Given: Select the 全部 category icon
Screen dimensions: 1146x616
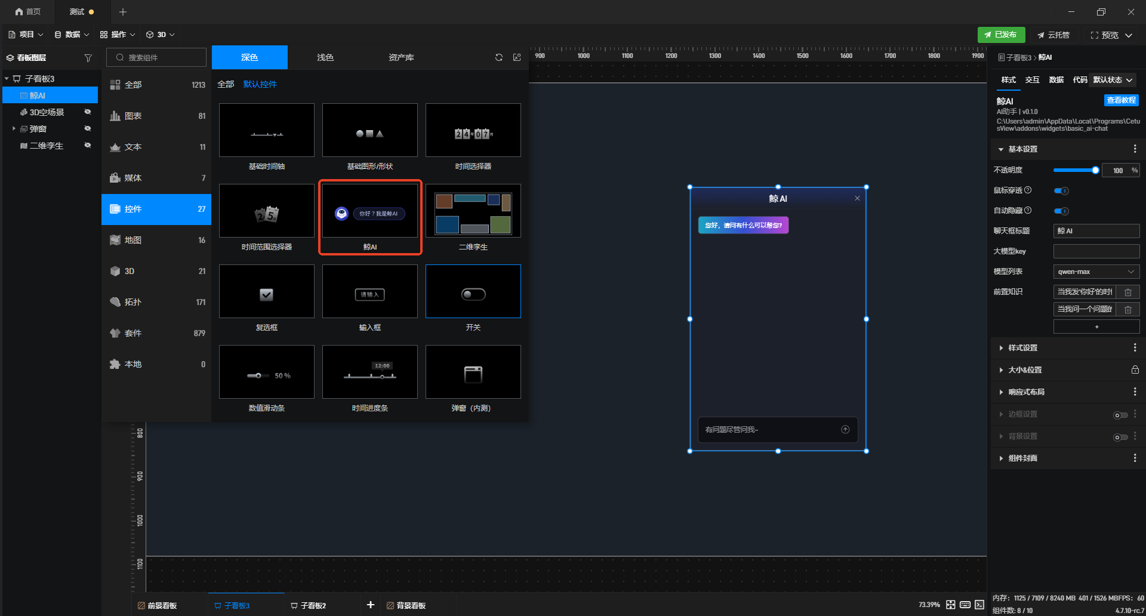Looking at the screenshot, I should coord(115,85).
